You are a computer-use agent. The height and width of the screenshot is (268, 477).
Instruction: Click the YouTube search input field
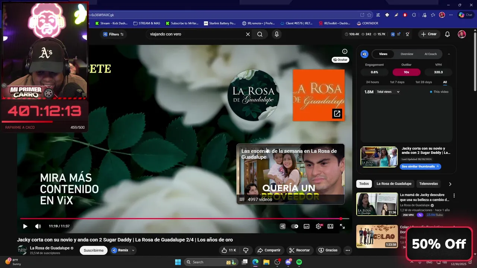click(196, 34)
